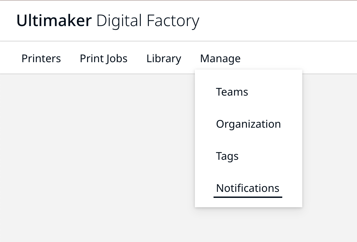Expand the Manage navigation dropdown

(220, 58)
